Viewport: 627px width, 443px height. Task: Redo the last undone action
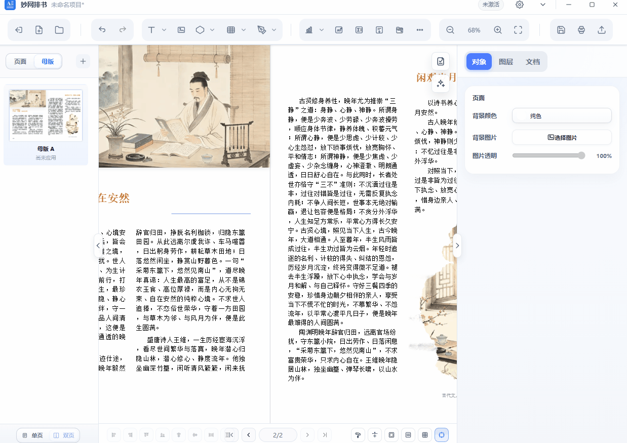point(123,30)
